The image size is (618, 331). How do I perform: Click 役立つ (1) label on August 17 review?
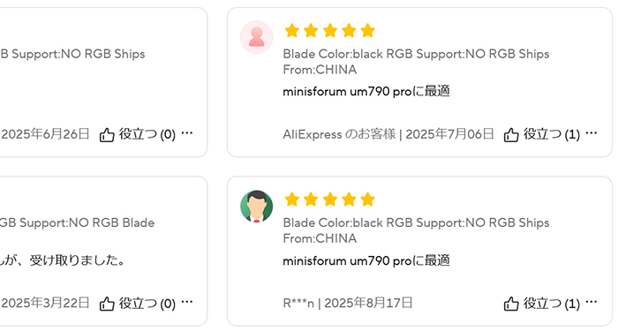coord(552,304)
